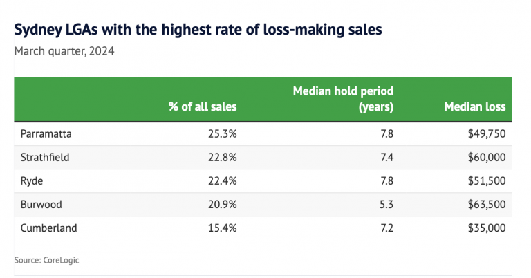
Task: Select the Burwood row label
Action: (x=41, y=204)
